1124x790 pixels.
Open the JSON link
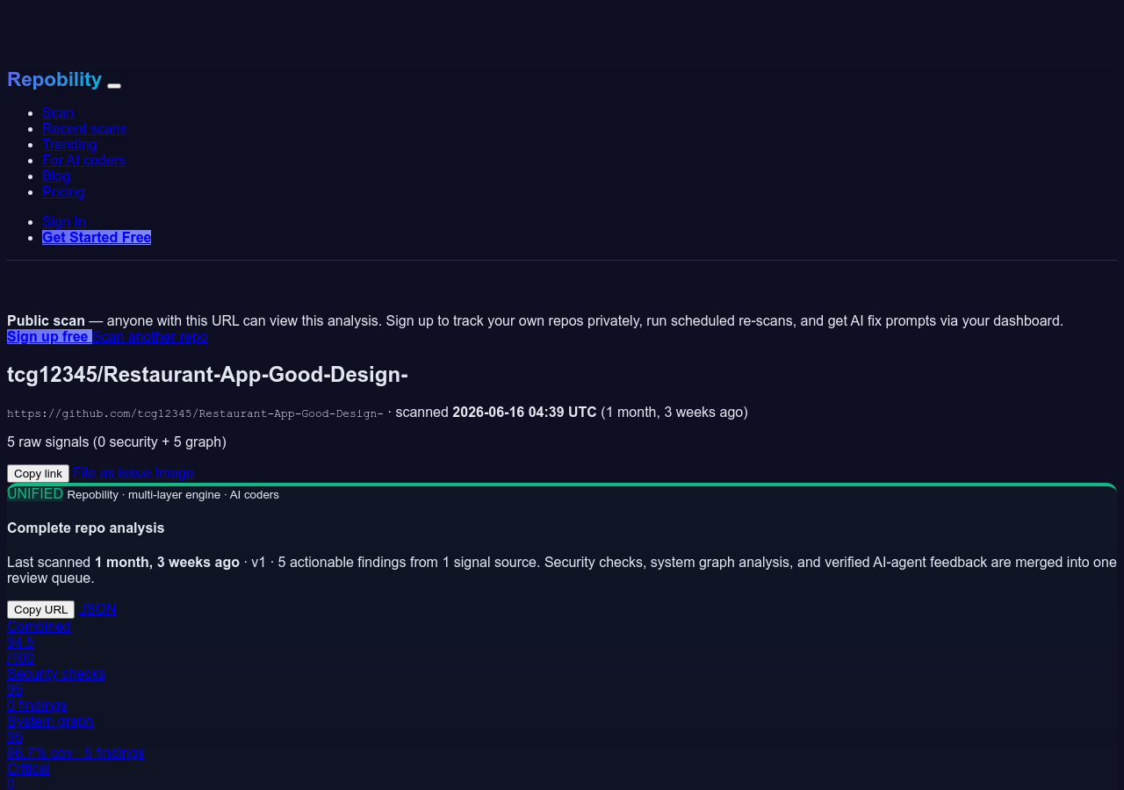pyautogui.click(x=97, y=608)
